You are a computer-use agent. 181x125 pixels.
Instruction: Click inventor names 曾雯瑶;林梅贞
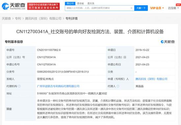[x=45, y=79]
